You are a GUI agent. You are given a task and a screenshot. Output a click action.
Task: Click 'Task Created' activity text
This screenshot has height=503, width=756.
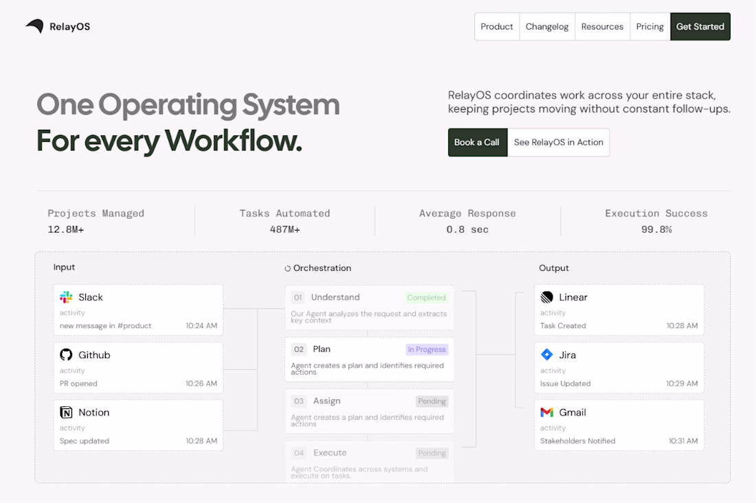click(563, 326)
